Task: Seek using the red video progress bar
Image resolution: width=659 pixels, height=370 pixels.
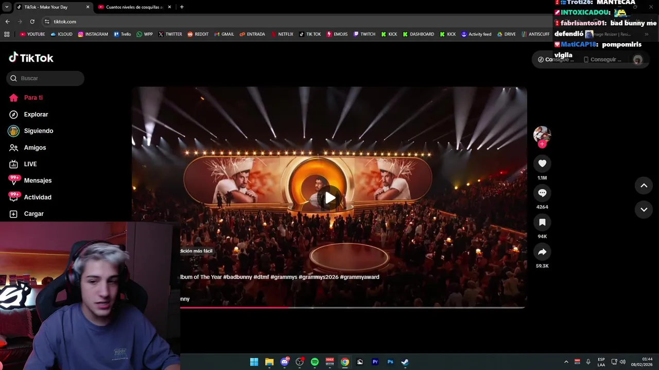Action: 352,307
